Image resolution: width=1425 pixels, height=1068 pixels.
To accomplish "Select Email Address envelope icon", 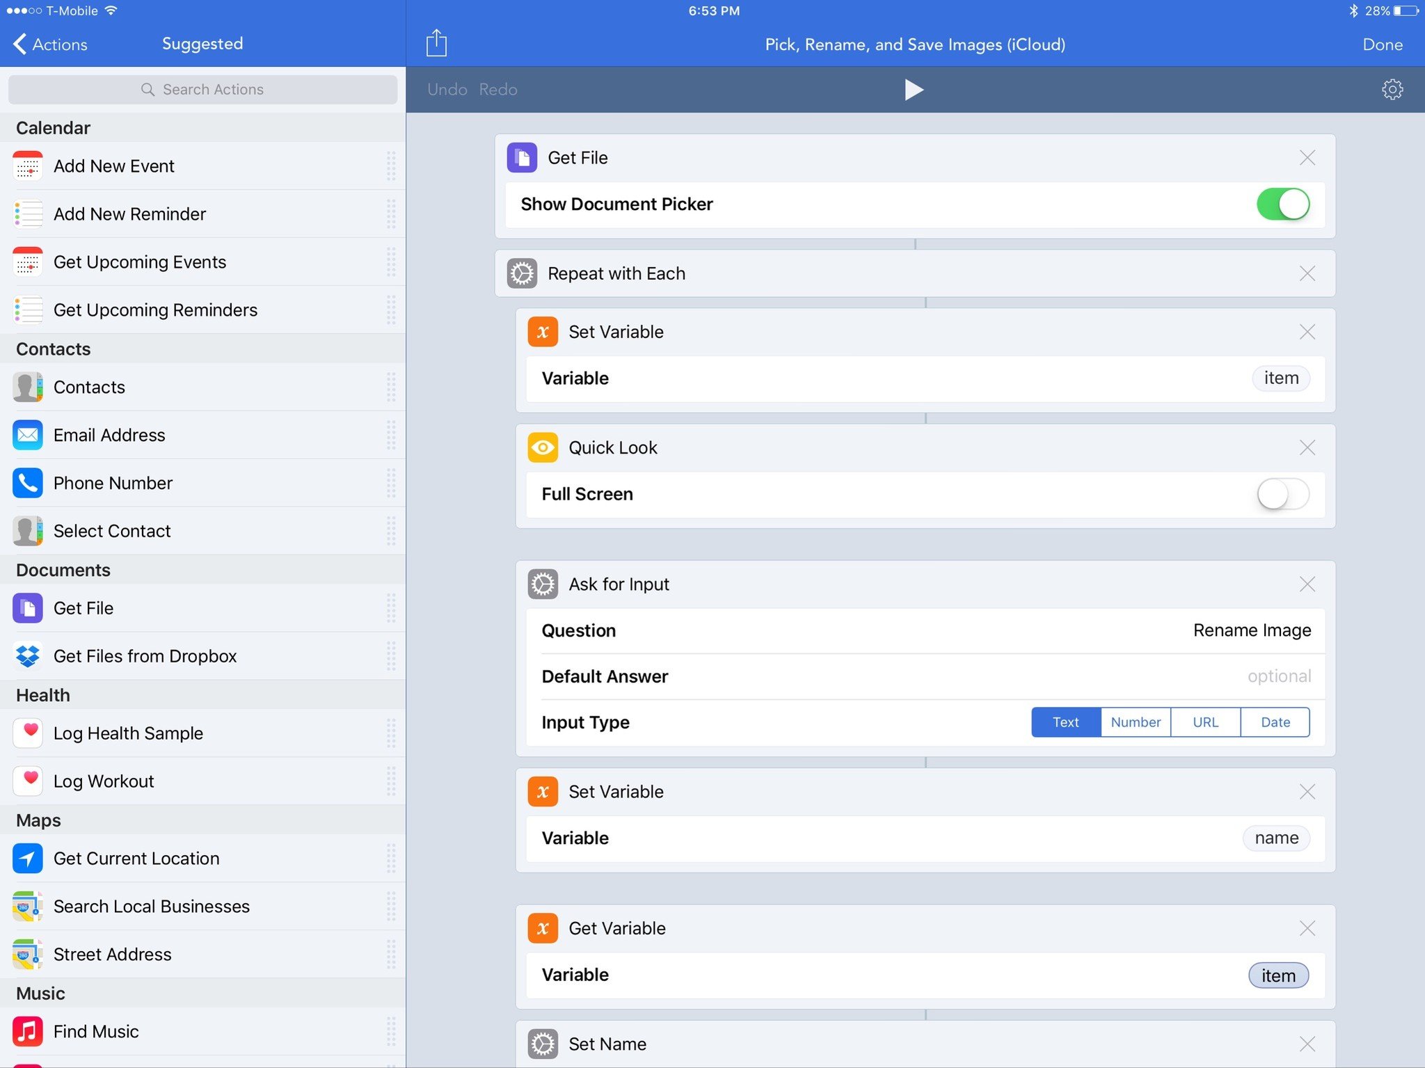I will pos(28,435).
